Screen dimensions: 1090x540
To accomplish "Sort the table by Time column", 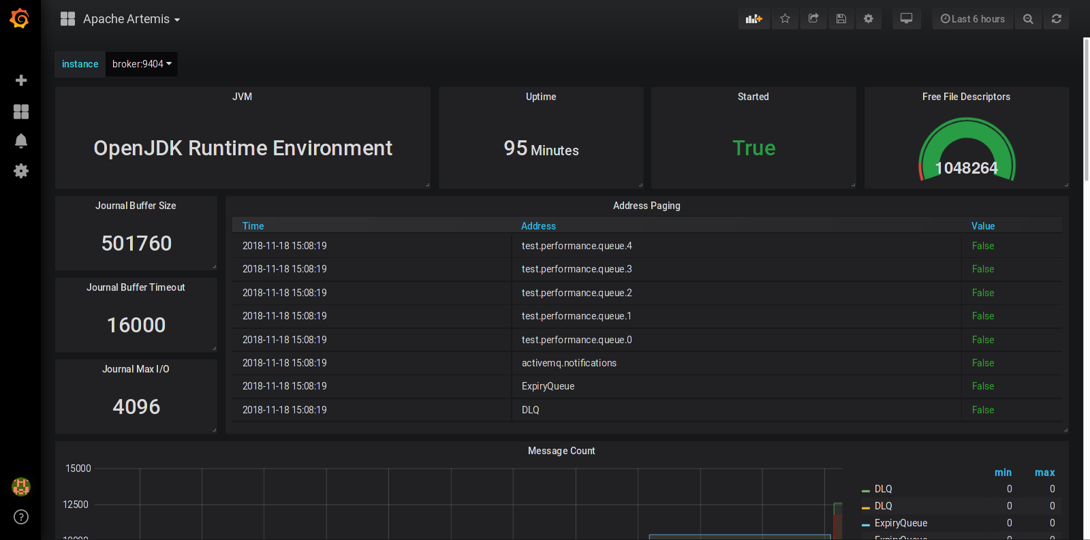I will (x=253, y=226).
